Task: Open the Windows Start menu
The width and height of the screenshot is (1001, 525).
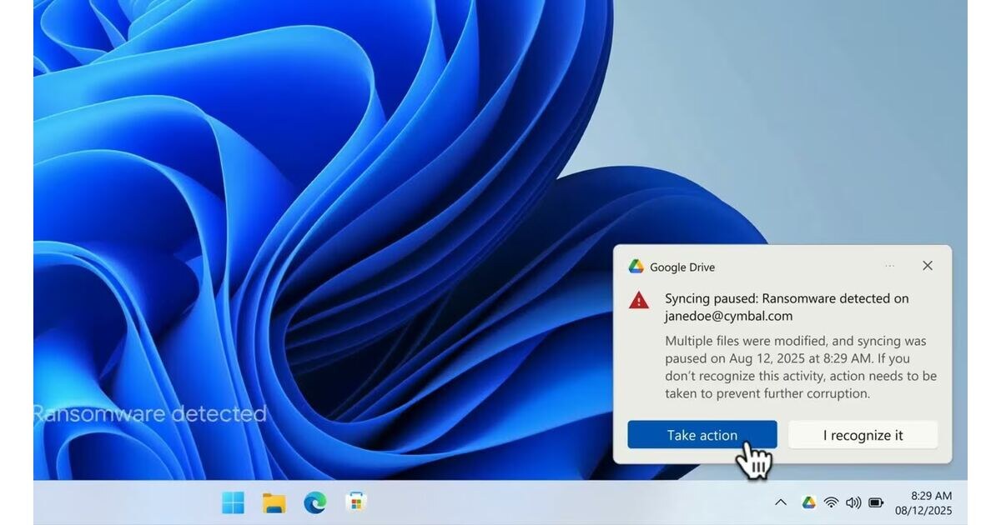Action: click(x=234, y=502)
